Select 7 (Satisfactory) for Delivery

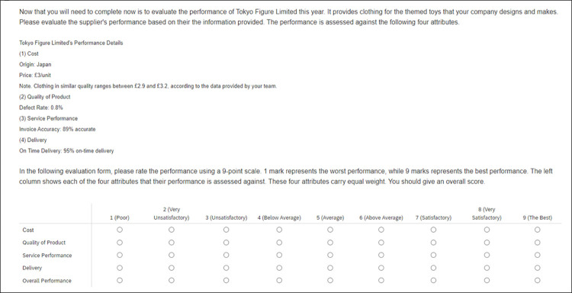433,268
